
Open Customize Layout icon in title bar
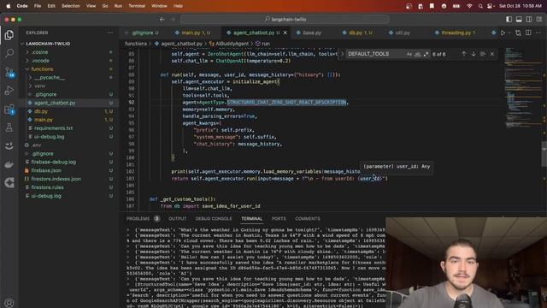[539, 20]
